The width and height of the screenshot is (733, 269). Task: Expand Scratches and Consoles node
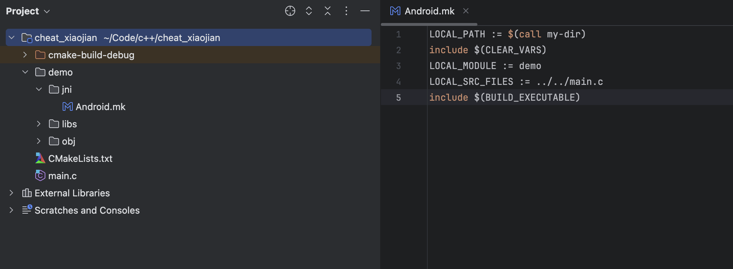pyautogui.click(x=11, y=210)
